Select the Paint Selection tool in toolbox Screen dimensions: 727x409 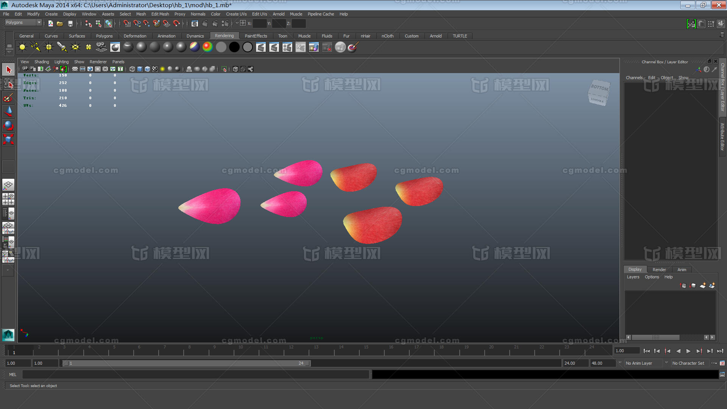coord(8,98)
